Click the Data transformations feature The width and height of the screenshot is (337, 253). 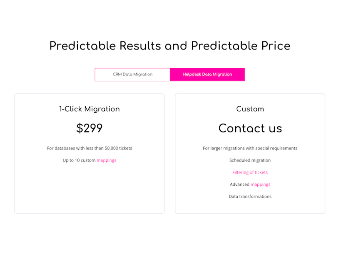pos(250,197)
